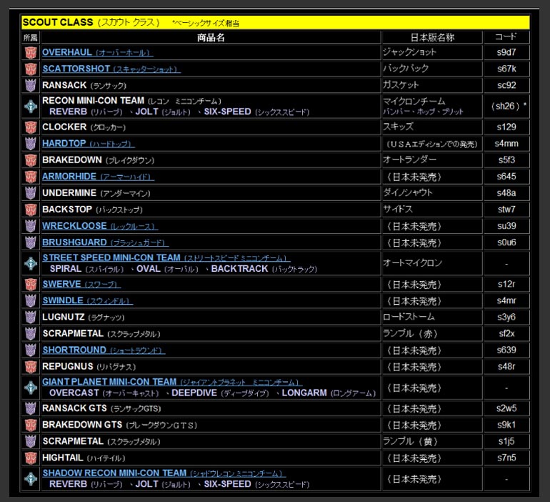
Task: Click the UNDERMINE product name
Action: tap(96, 193)
